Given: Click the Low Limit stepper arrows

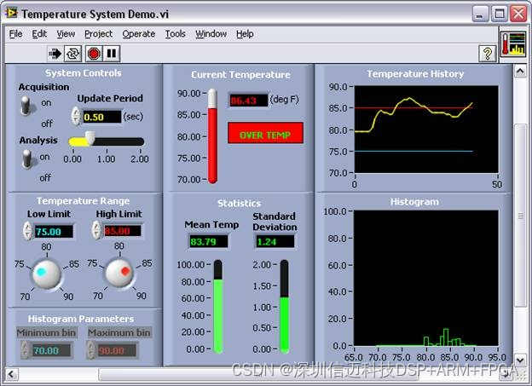Looking at the screenshot, I should [x=26, y=231].
